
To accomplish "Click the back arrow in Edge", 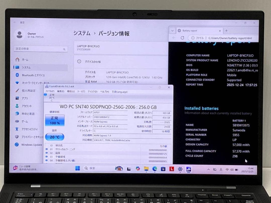I will click(x=174, y=38).
